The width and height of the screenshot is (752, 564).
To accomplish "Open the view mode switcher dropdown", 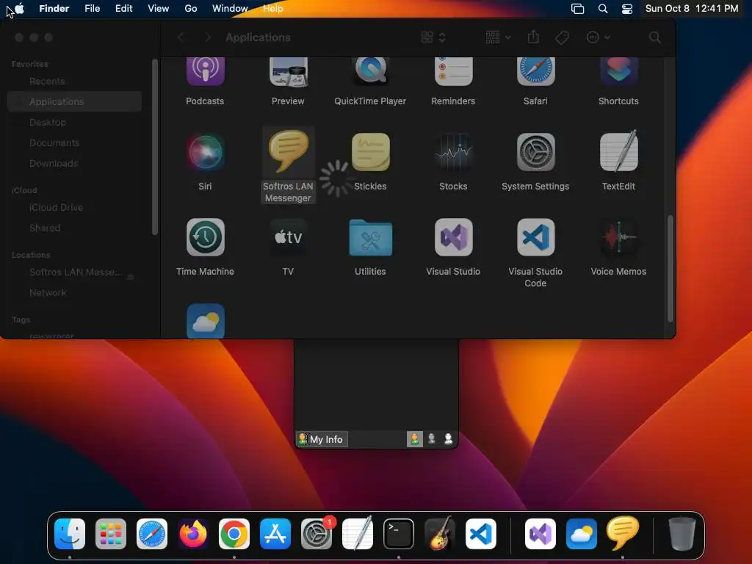I will [433, 37].
